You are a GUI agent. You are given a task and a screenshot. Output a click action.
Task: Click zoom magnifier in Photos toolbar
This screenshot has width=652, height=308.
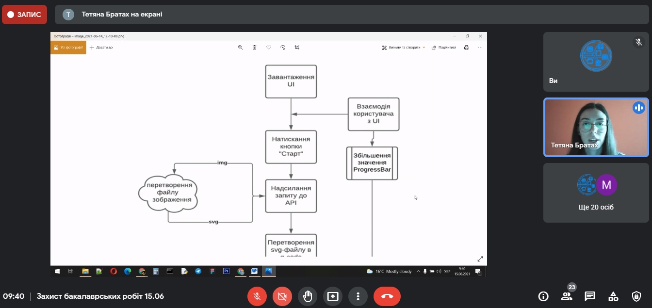[240, 48]
